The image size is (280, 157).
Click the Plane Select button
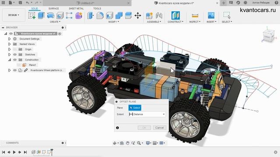(135, 108)
